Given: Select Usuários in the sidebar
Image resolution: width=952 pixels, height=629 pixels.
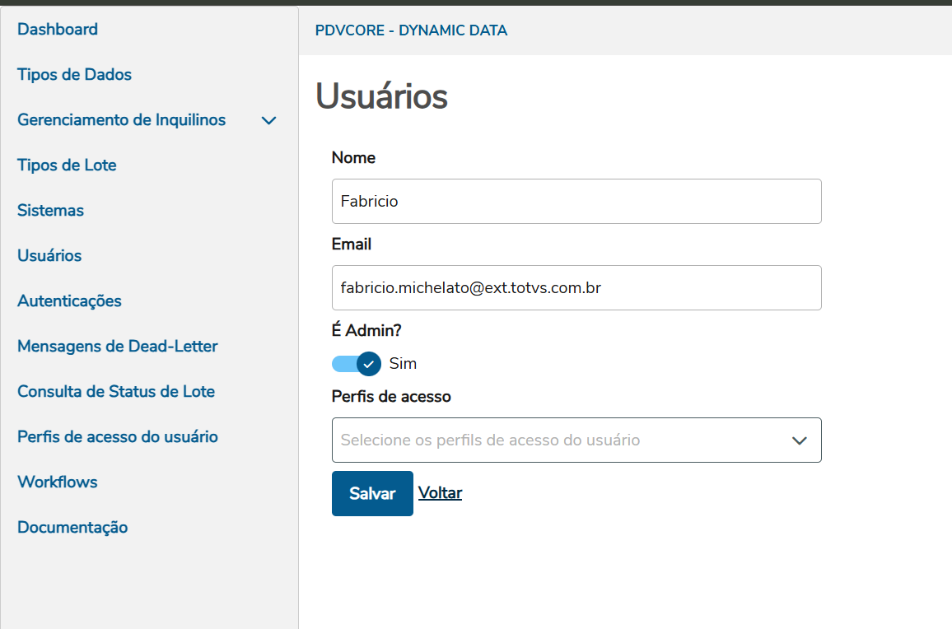Looking at the screenshot, I should tap(49, 256).
